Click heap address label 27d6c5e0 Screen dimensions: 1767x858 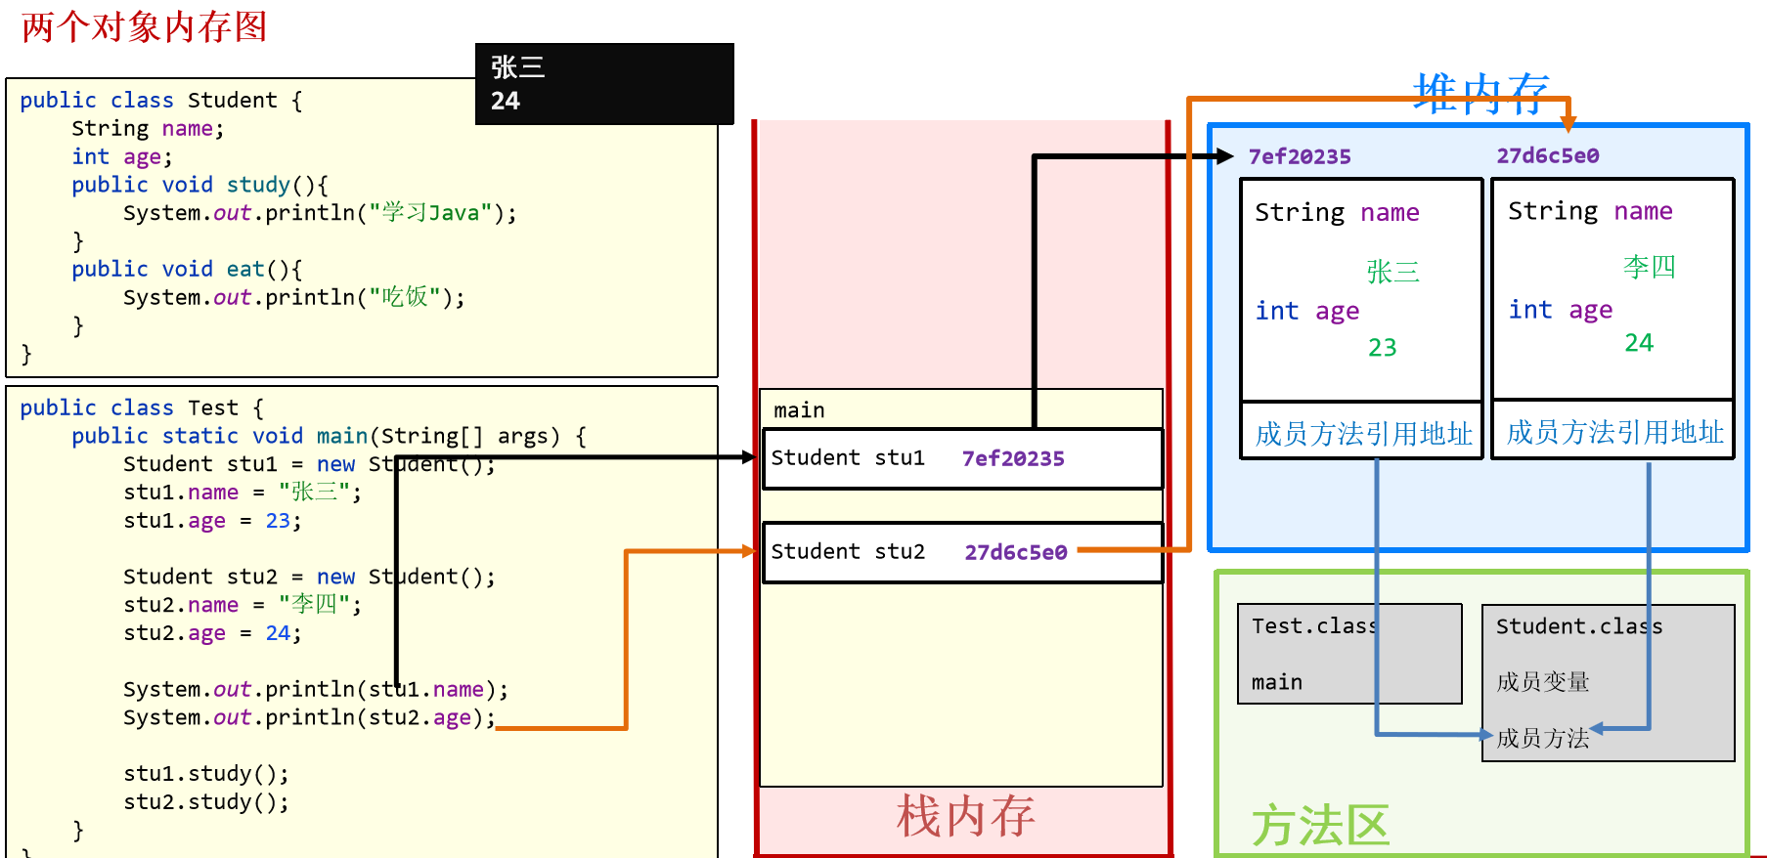point(1548,155)
